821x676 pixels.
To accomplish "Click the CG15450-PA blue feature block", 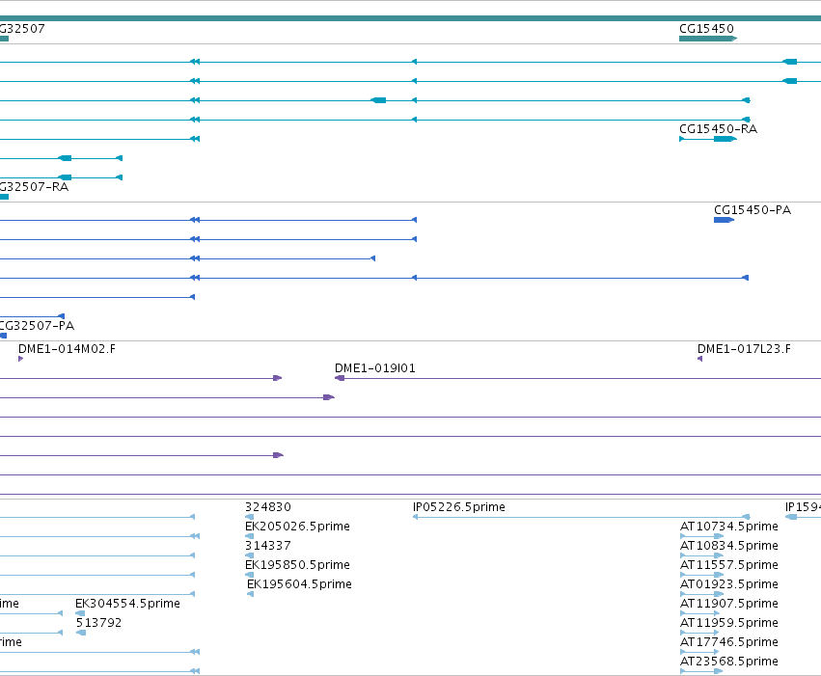I will (x=724, y=220).
